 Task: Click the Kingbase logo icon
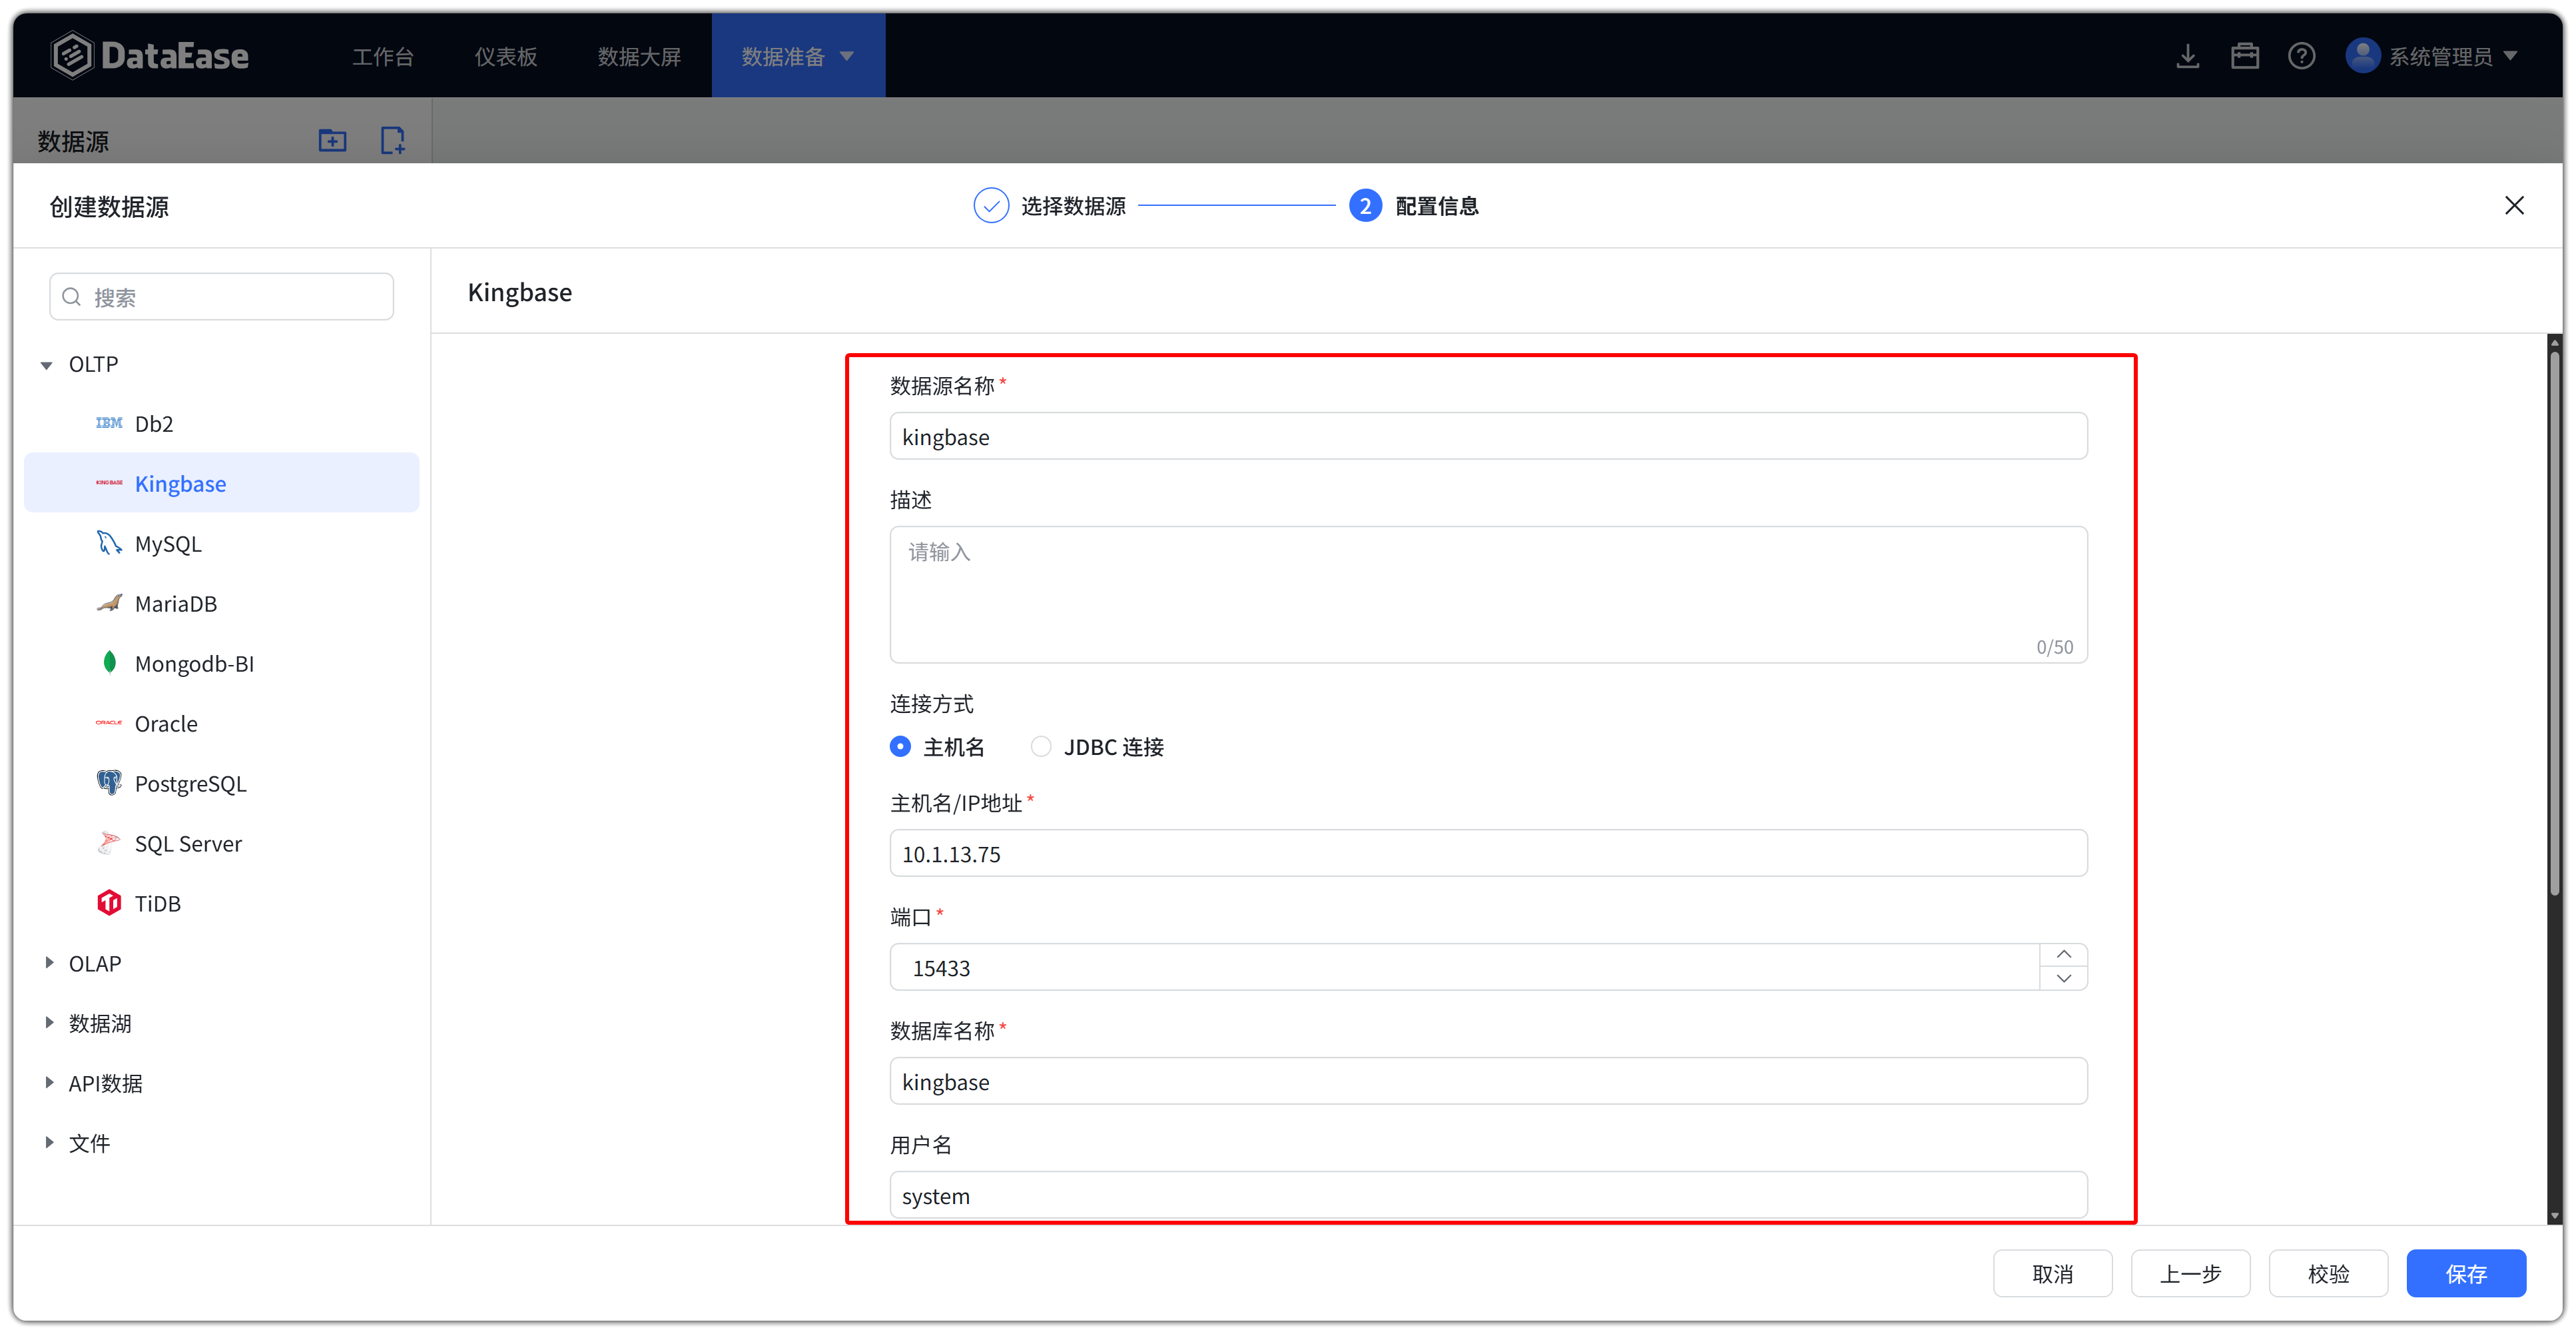pyautogui.click(x=109, y=483)
